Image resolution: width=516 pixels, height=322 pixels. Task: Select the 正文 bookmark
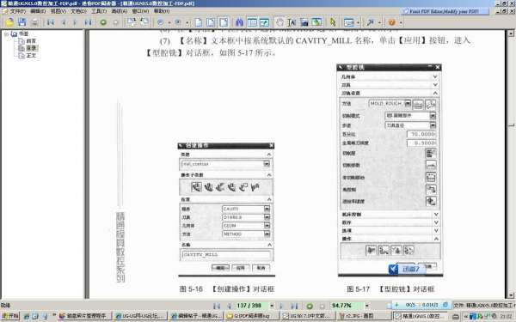[x=31, y=56]
